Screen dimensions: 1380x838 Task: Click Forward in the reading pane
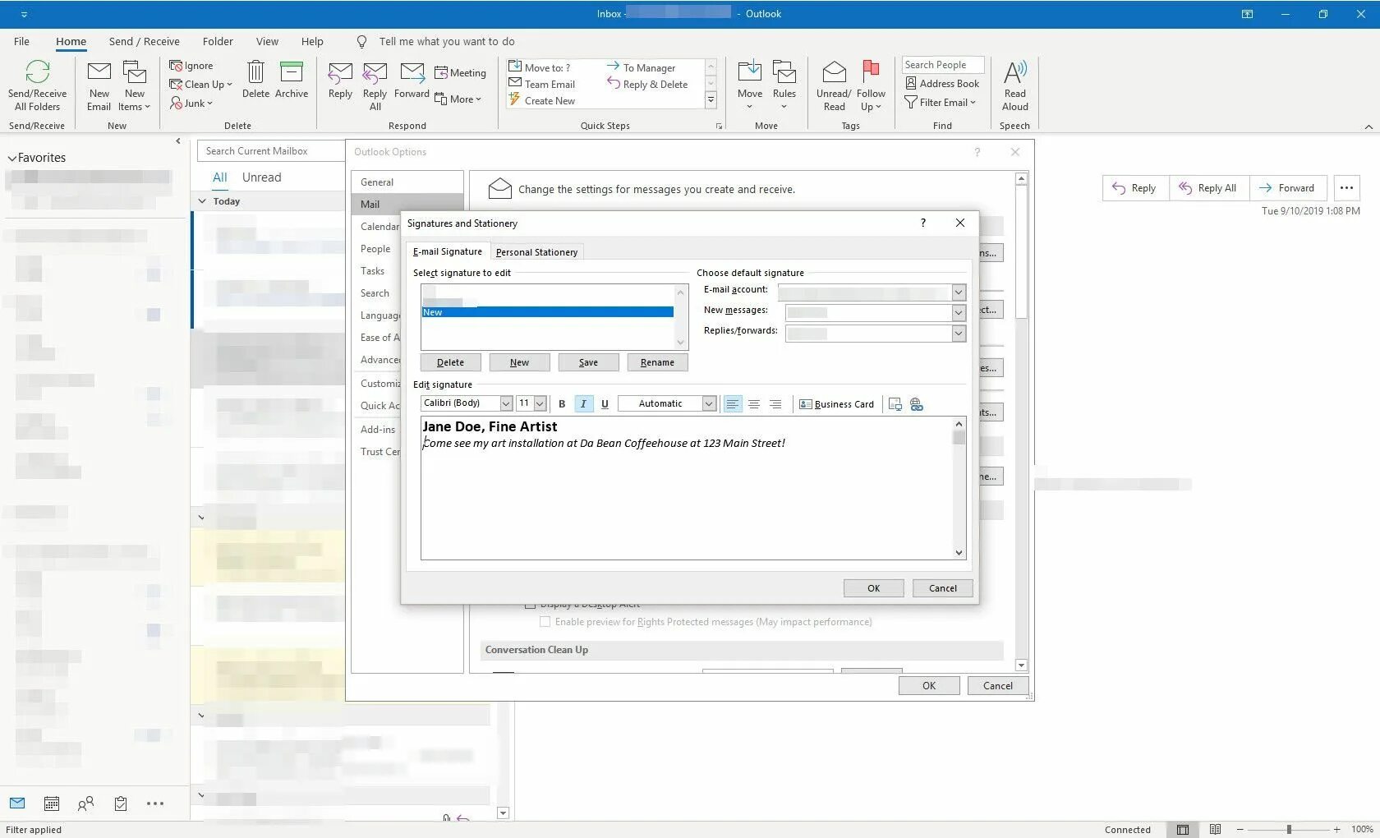click(1287, 188)
